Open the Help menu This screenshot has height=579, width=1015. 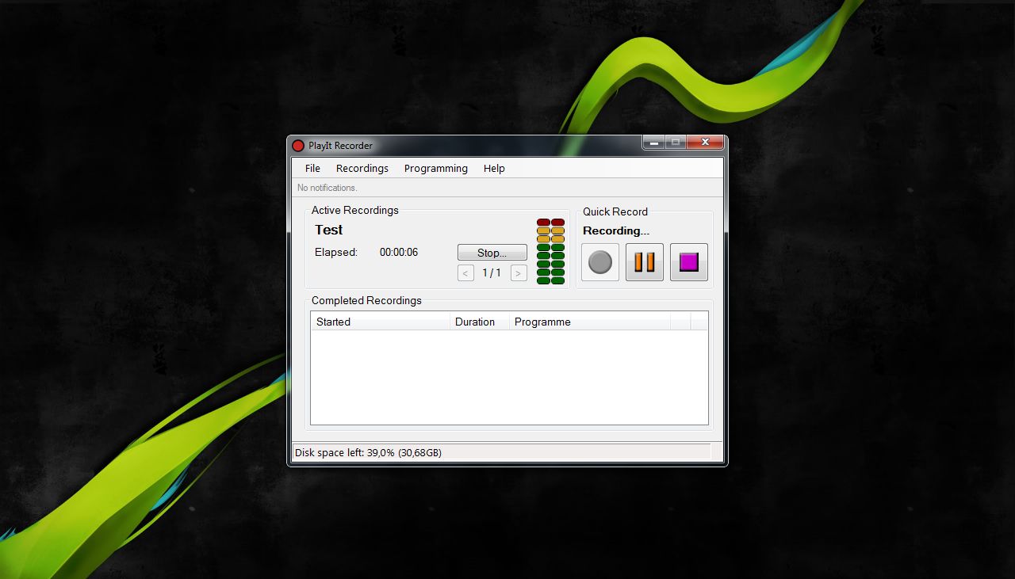coord(494,168)
